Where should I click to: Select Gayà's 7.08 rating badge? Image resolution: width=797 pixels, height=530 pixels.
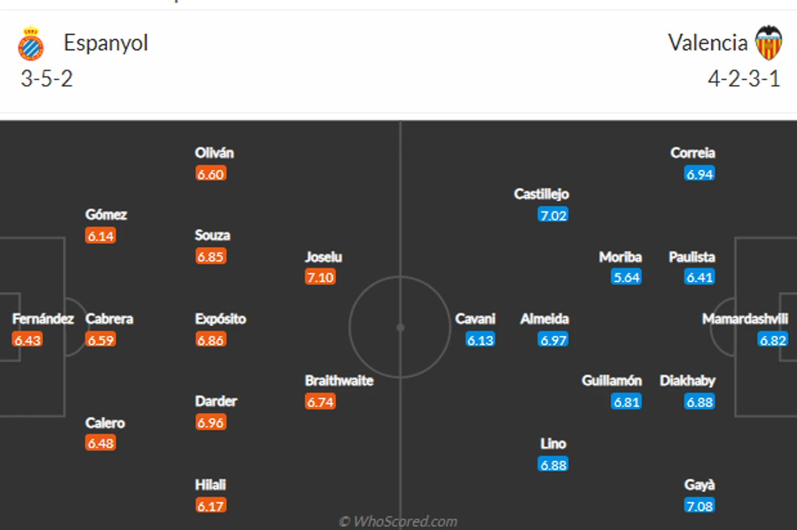coord(699,505)
